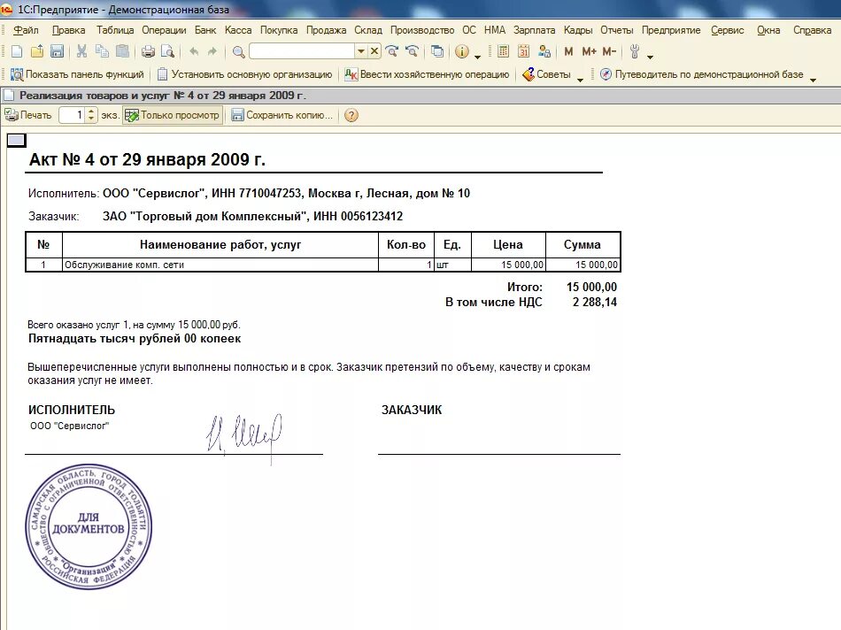This screenshot has width=841, height=630.
Task: Click the Сумма column header cell
Action: (583, 244)
